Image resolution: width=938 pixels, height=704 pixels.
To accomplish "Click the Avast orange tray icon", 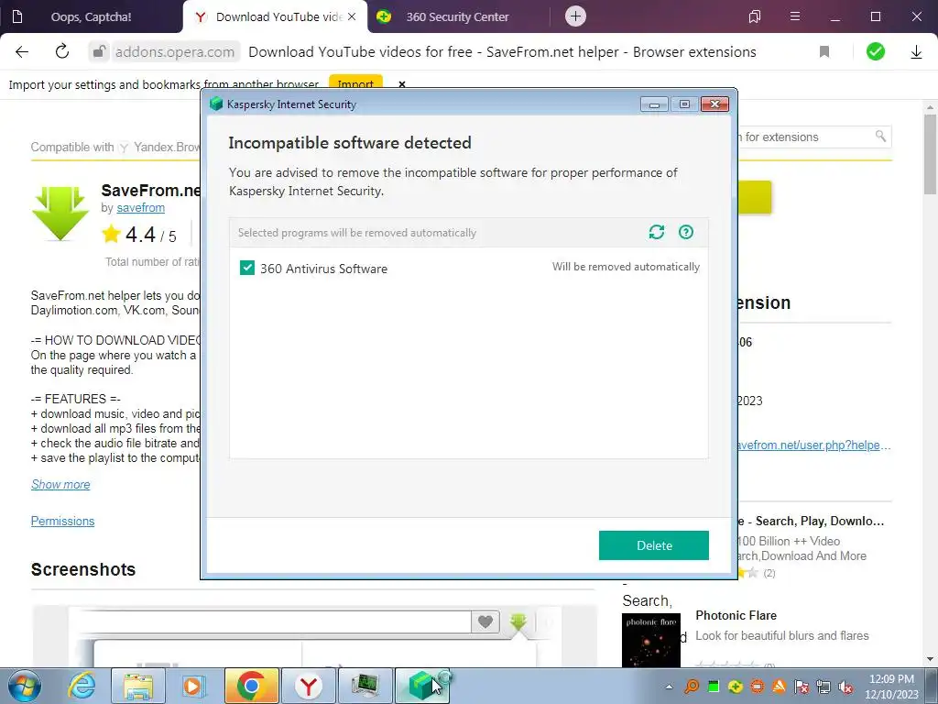I will pyautogui.click(x=780, y=687).
